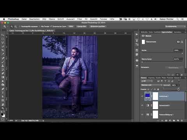Select the Crop tool

3,50
